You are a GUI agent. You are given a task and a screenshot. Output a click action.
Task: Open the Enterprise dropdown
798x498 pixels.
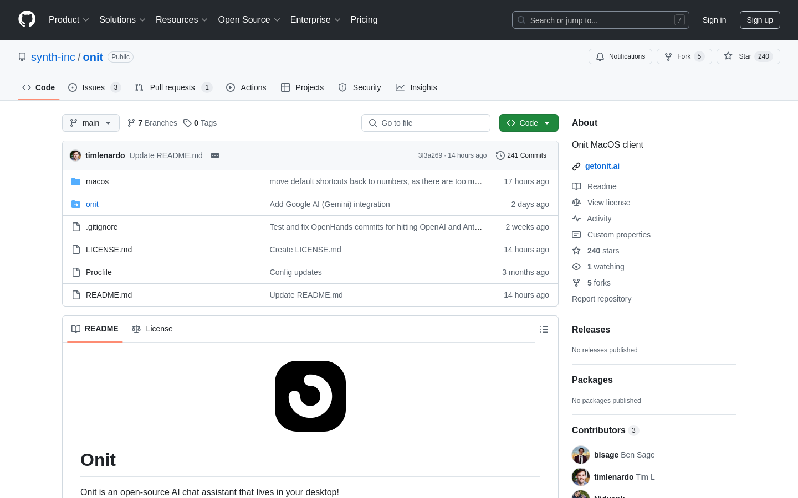[x=315, y=20]
